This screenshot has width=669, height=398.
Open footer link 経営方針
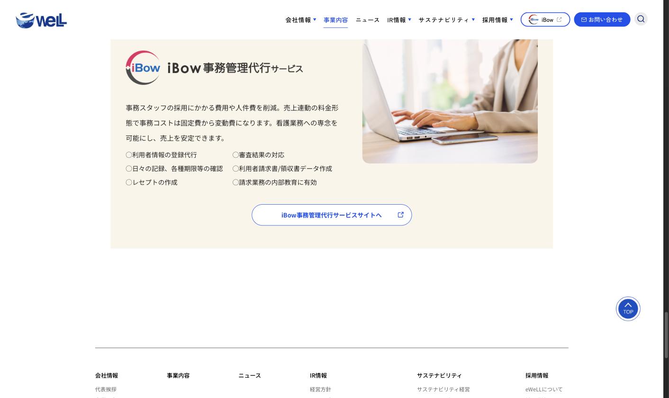(x=320, y=389)
